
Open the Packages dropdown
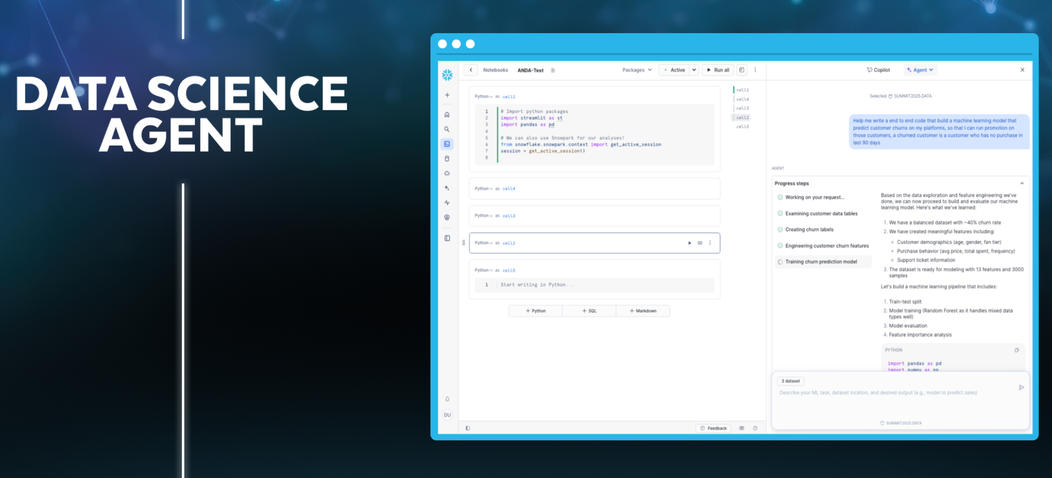click(636, 70)
